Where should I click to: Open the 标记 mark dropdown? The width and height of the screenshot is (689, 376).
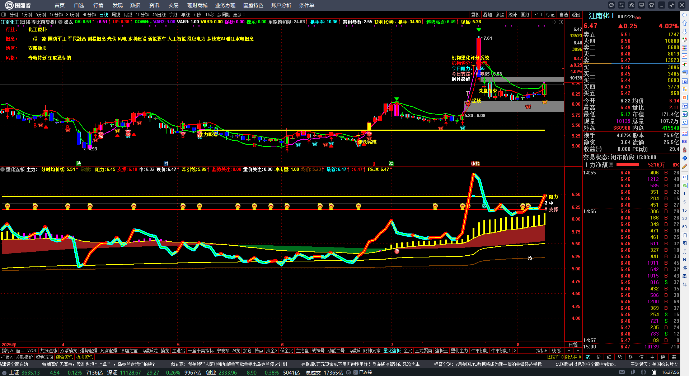click(x=550, y=15)
